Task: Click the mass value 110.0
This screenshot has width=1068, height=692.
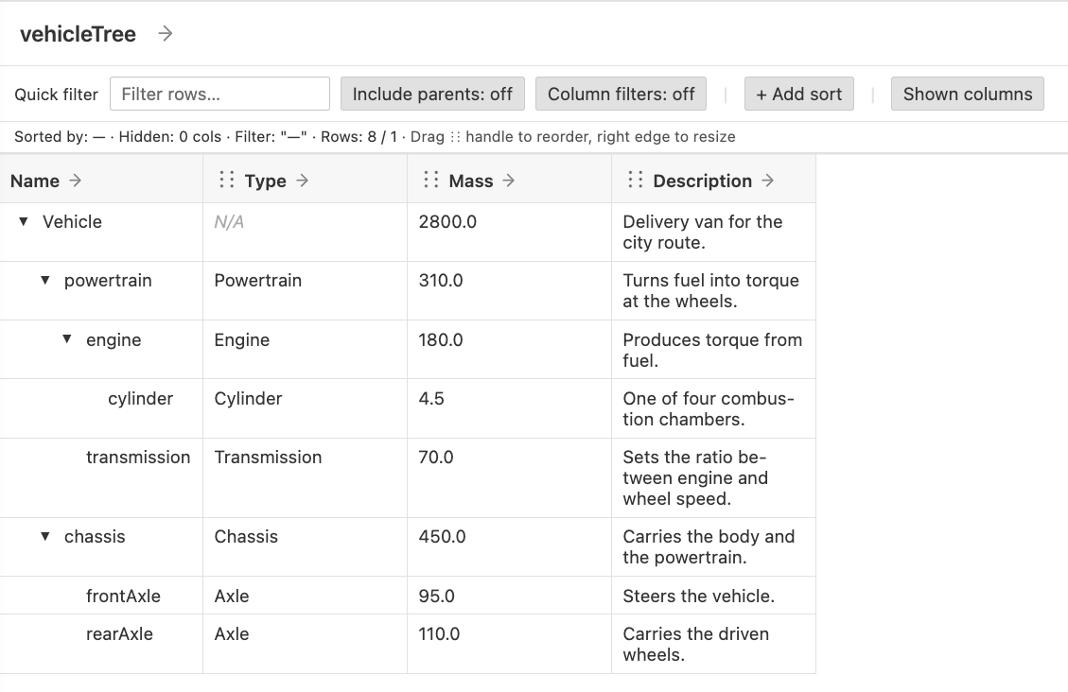Action: [439, 634]
